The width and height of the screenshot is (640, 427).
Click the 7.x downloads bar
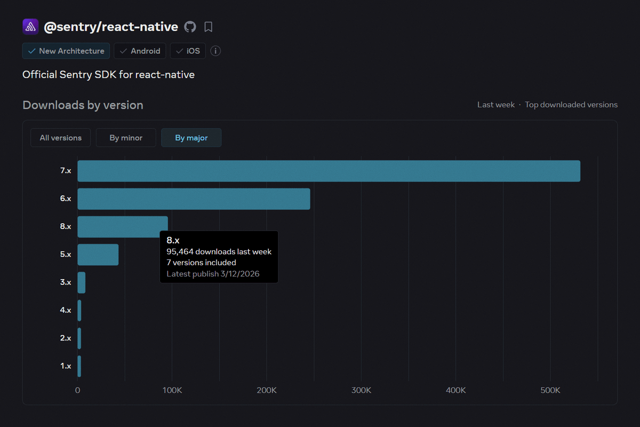point(329,171)
